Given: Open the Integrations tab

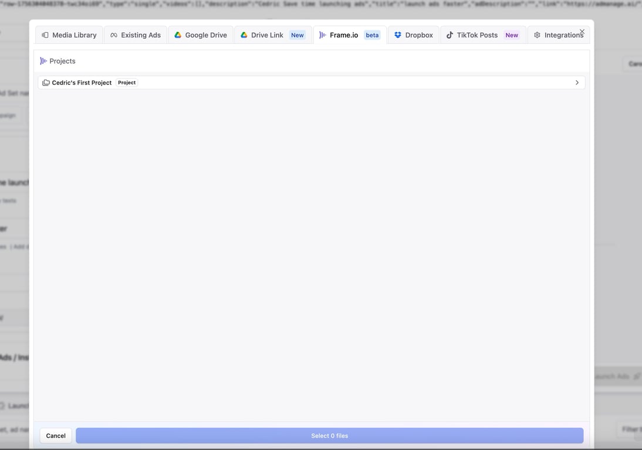Looking at the screenshot, I should click(559, 35).
